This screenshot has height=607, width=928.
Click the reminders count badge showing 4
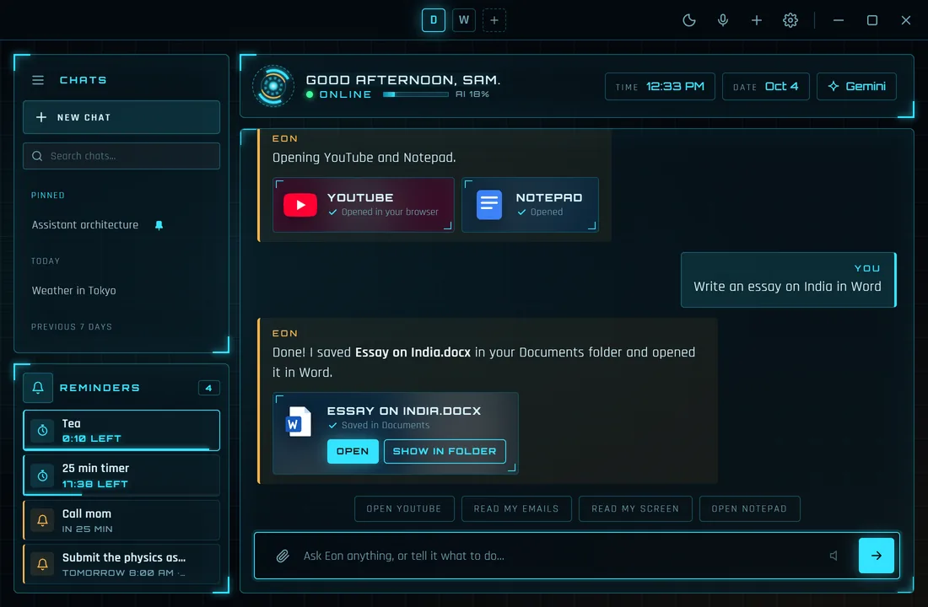pyautogui.click(x=208, y=388)
